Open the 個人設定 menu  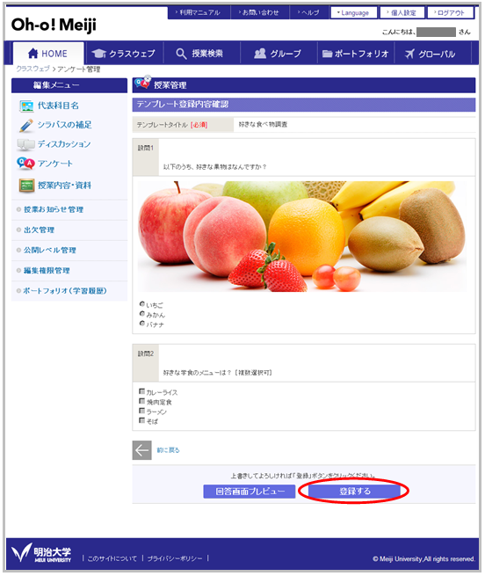(402, 13)
